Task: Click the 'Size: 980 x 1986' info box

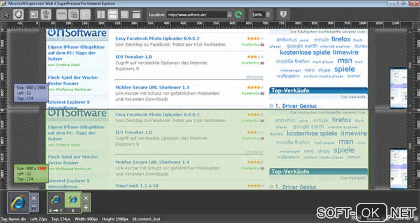Action: click(31, 93)
